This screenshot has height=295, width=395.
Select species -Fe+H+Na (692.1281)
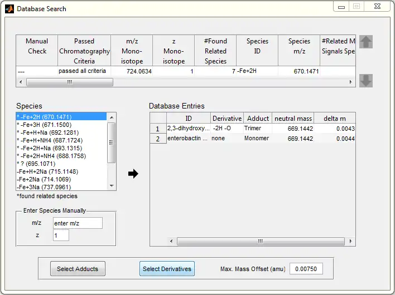click(x=61, y=132)
